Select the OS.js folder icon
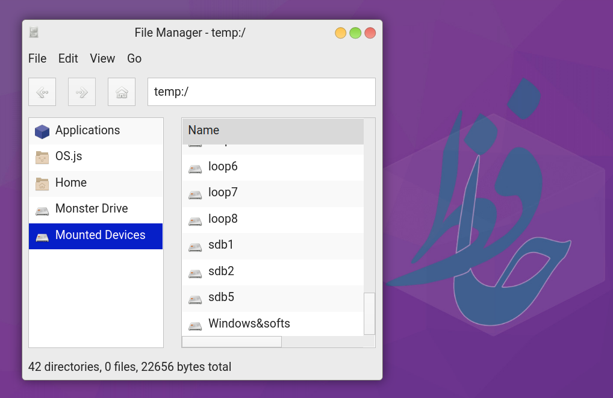 (x=42, y=157)
